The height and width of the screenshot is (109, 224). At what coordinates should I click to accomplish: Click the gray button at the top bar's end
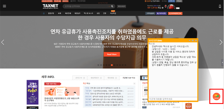(179, 1)
